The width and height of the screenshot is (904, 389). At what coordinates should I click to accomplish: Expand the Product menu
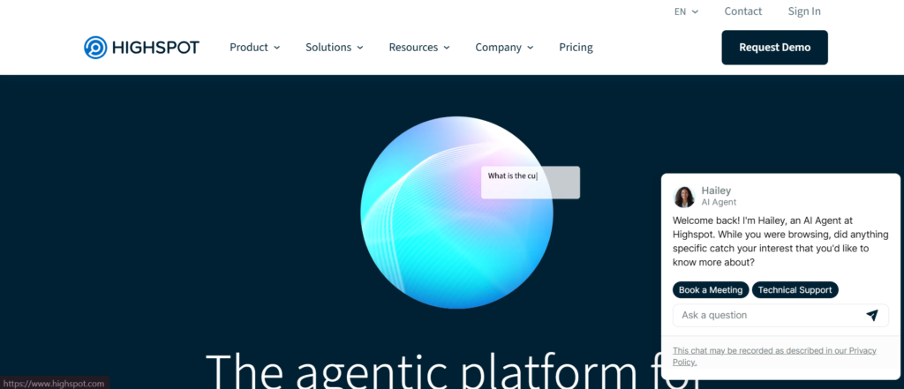point(254,48)
